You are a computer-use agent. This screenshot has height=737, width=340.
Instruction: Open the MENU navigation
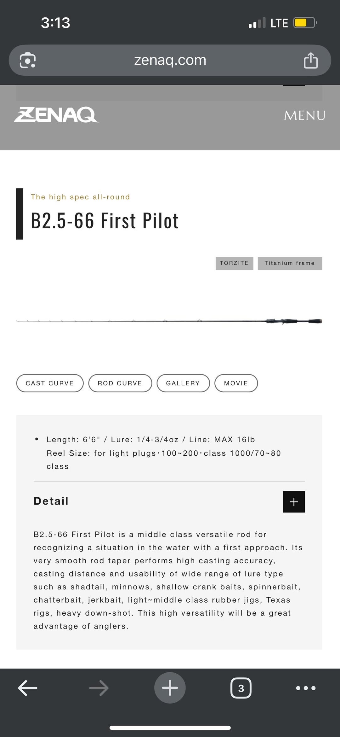coord(304,115)
